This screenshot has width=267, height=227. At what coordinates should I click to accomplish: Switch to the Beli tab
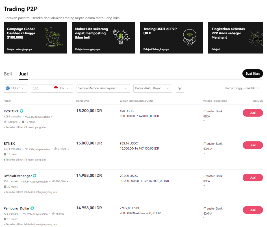[8, 74]
